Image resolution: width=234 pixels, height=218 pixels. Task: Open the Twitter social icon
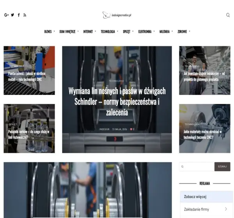click(x=12, y=15)
